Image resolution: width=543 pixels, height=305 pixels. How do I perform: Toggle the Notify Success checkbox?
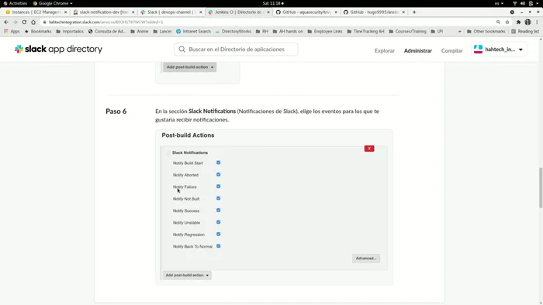(218, 211)
